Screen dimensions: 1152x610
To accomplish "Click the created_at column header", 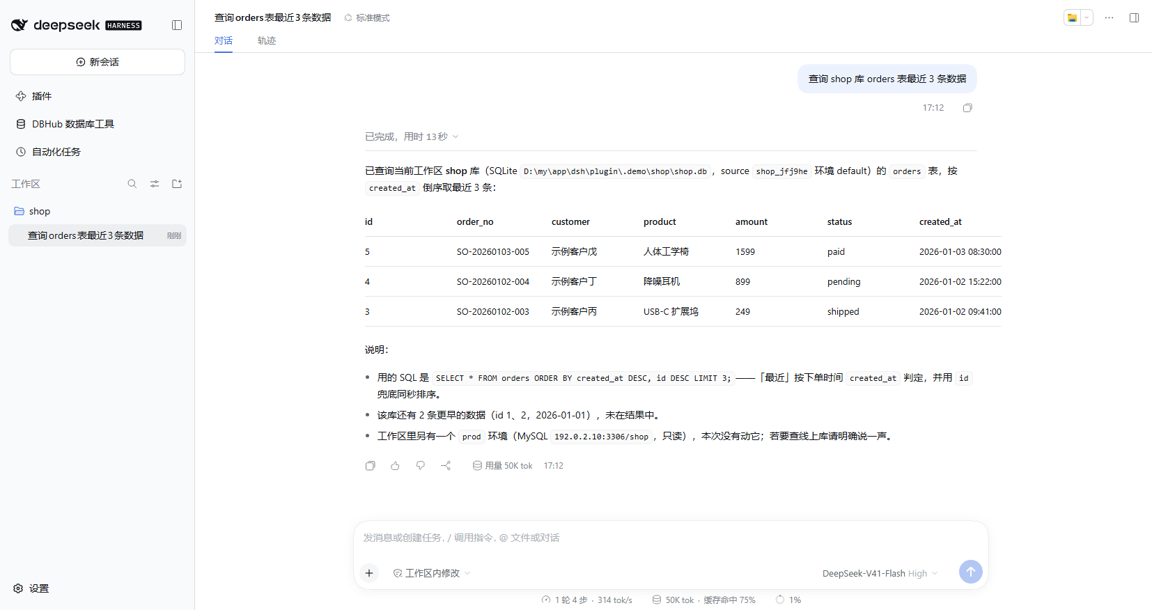I will coord(940,222).
